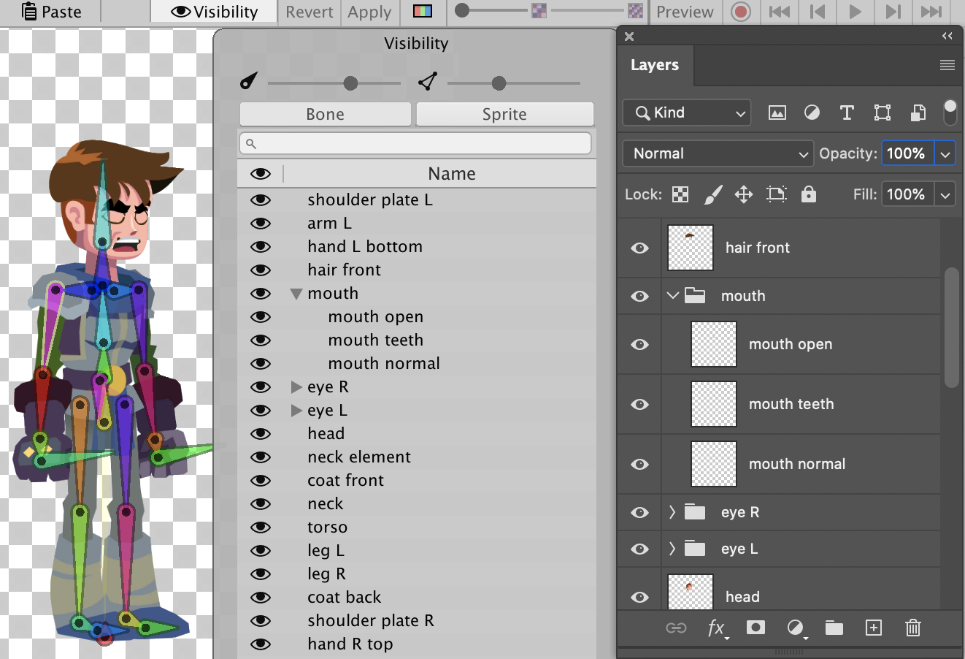
Task: Select the Bone tab
Action: pyautogui.click(x=326, y=114)
